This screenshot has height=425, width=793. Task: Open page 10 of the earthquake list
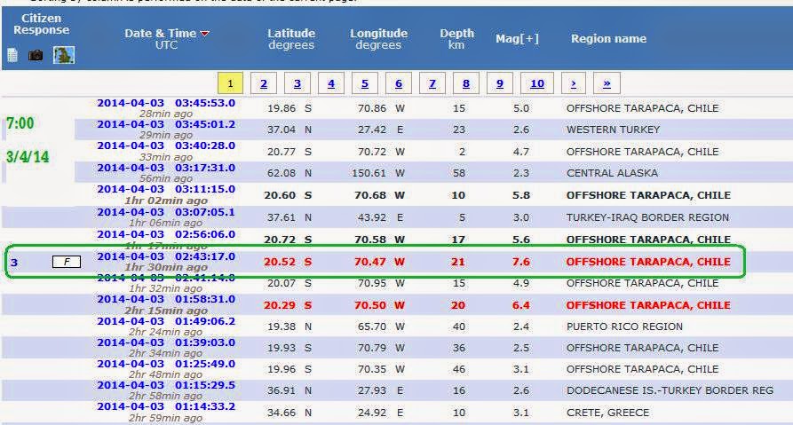537,83
